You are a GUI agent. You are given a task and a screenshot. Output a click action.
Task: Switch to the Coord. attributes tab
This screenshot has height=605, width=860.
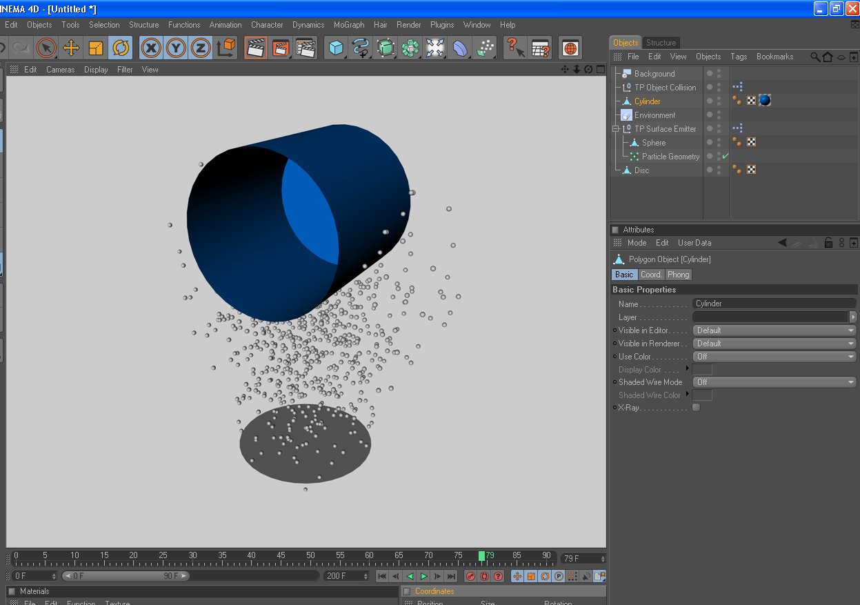click(651, 275)
